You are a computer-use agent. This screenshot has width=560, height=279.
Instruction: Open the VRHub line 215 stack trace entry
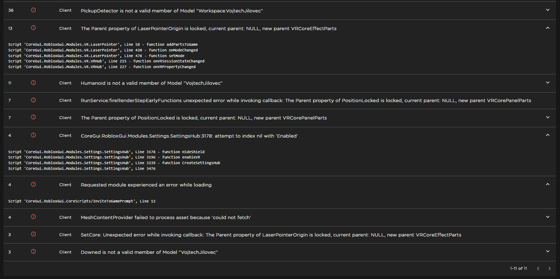tap(106, 61)
